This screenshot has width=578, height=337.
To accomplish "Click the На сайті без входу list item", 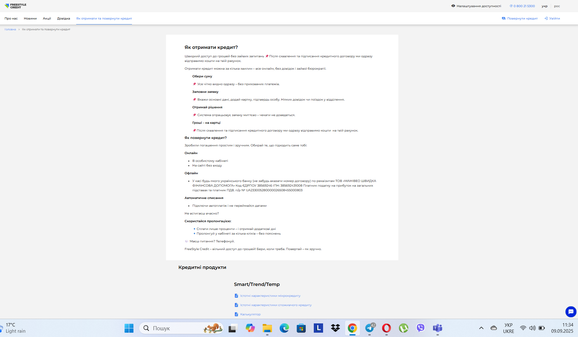I will 207,165.
